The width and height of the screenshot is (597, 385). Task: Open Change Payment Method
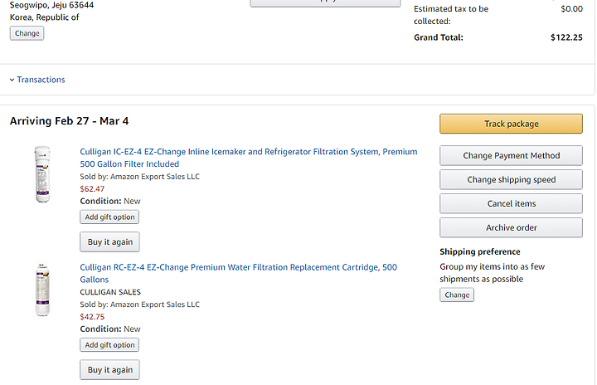coord(511,155)
